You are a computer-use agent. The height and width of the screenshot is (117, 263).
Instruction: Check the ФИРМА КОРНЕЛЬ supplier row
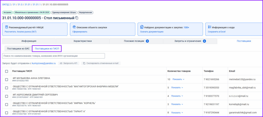6,104
